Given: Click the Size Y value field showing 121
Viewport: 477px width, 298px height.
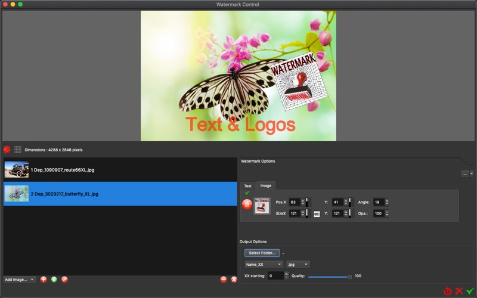Looking at the screenshot, I should pyautogui.click(x=337, y=213).
